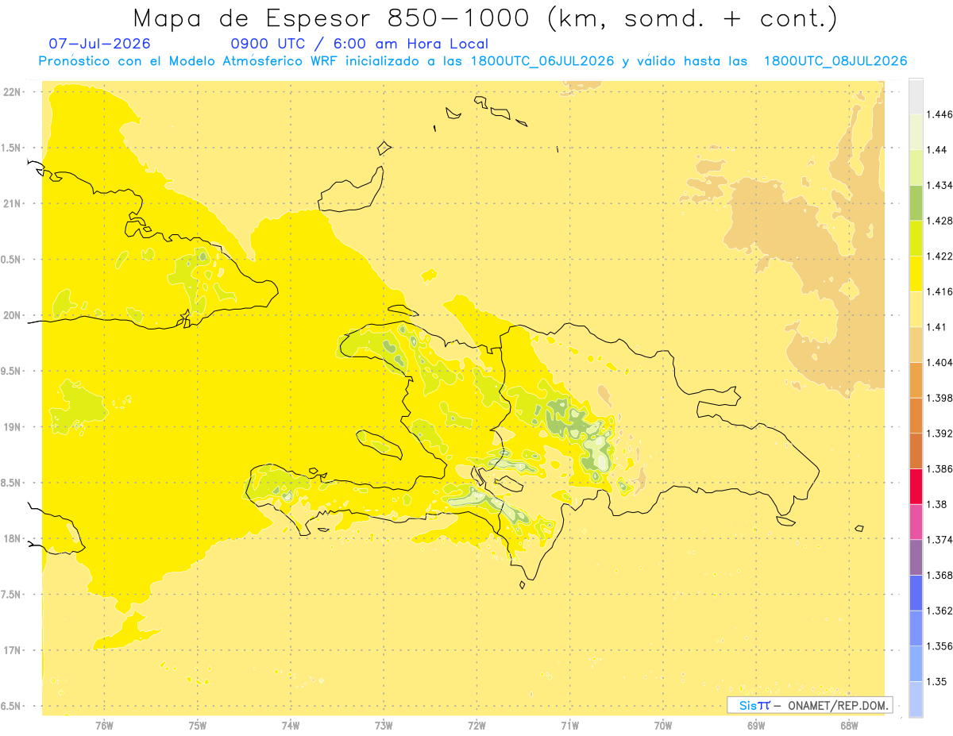The image size is (953, 736).
Task: Click the "76W" longitude label
Action: click(x=105, y=726)
